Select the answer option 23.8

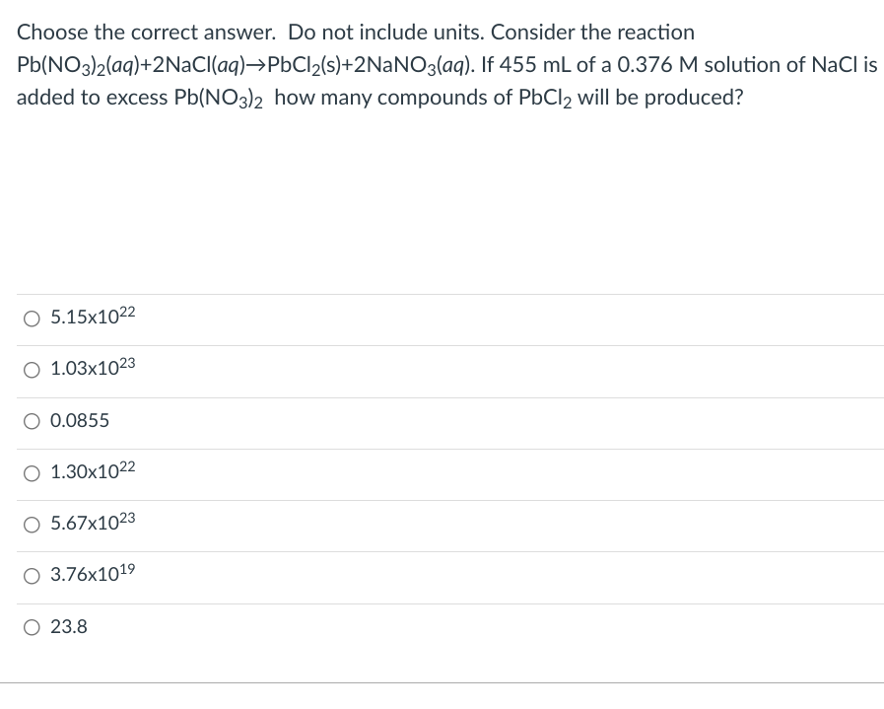tap(32, 627)
